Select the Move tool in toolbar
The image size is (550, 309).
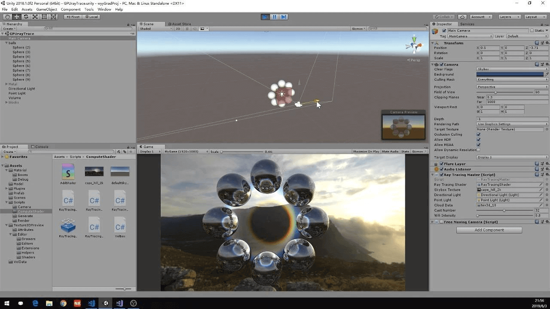[16, 17]
